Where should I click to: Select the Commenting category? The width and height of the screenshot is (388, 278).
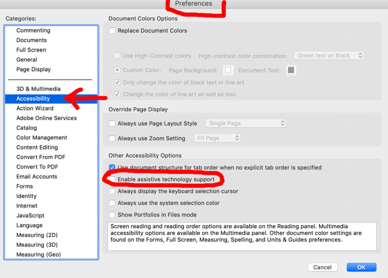(33, 30)
